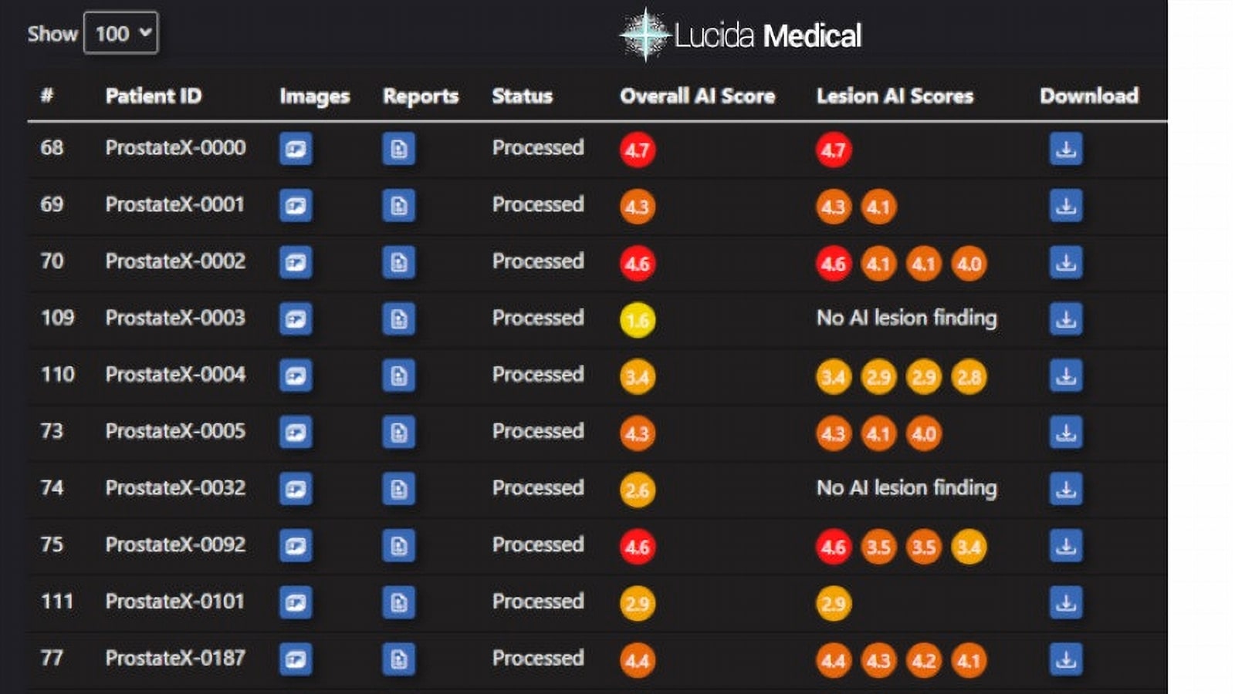Screen dimensions: 1235x694
Task: Click the ProstateX-0032 patient ID
Action: click(x=175, y=488)
